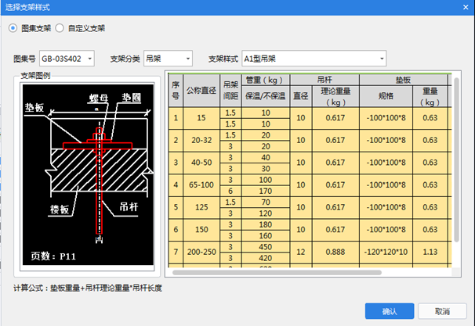475x326 pixels.
Task: Select the row with 公称直径 20-32
Action: tap(203, 140)
